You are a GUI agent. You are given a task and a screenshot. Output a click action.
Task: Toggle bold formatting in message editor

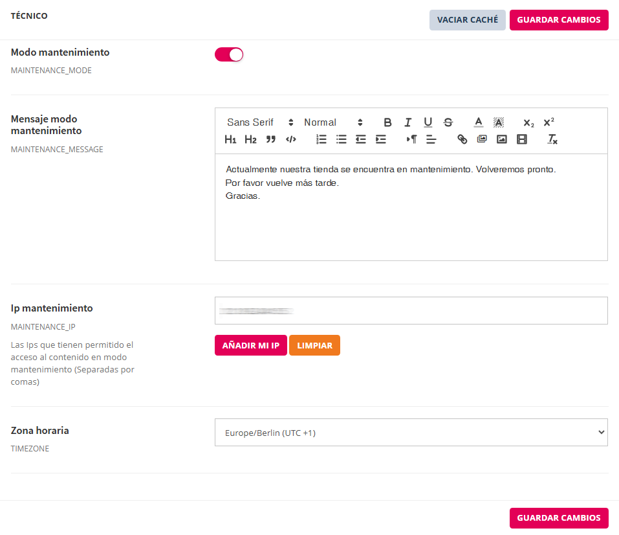pyautogui.click(x=387, y=122)
